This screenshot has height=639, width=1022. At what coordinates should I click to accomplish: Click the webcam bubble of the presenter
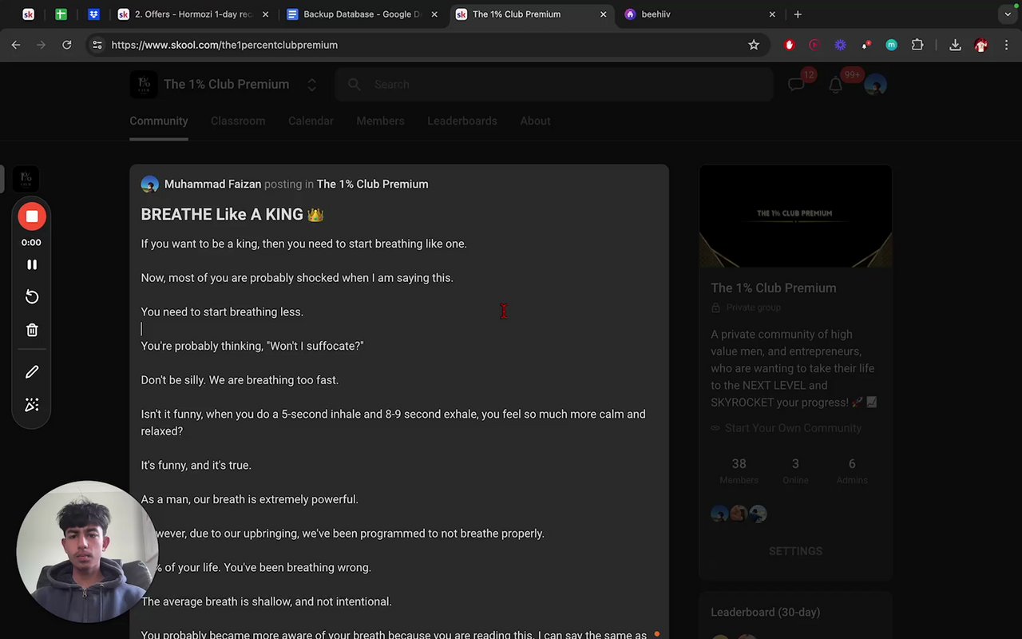pyautogui.click(x=87, y=551)
